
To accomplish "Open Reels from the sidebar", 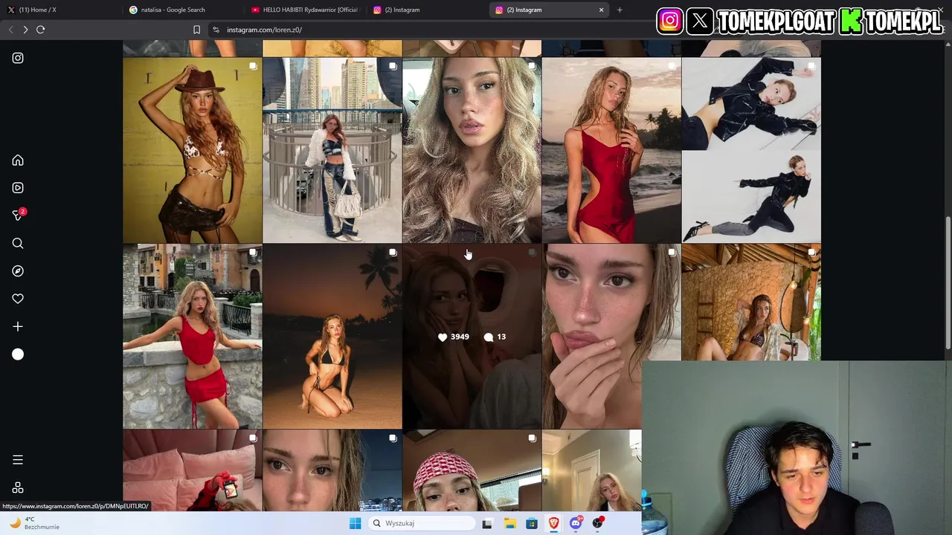I will point(18,188).
